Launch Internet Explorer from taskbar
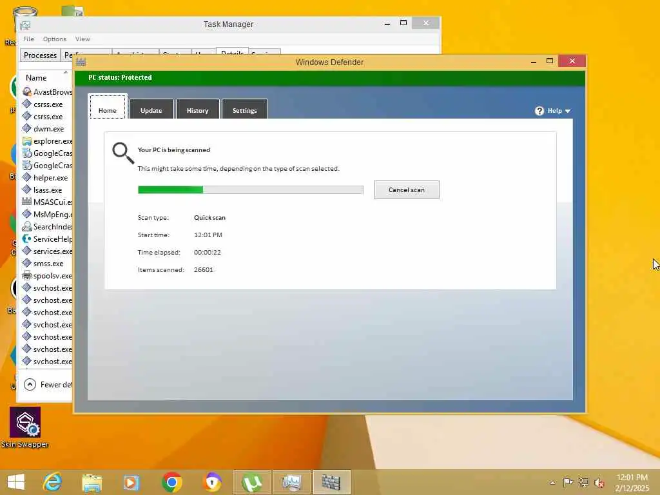The image size is (660, 495). [53, 482]
